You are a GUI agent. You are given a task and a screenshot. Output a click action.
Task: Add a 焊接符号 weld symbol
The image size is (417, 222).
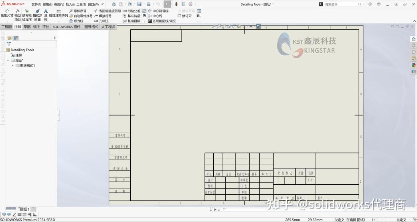pyautogui.click(x=103, y=16)
